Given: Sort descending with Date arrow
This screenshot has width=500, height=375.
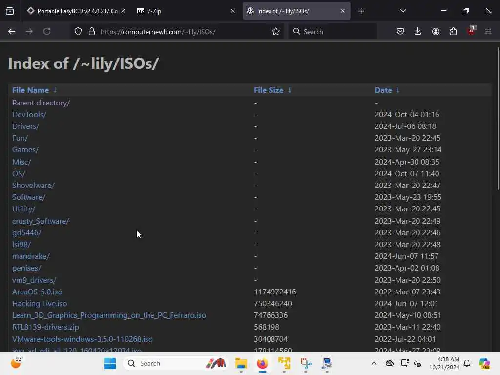Looking at the screenshot, I should tap(398, 90).
